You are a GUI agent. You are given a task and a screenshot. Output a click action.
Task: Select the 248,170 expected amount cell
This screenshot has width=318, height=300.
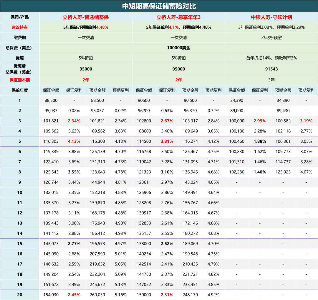(x=190, y=295)
